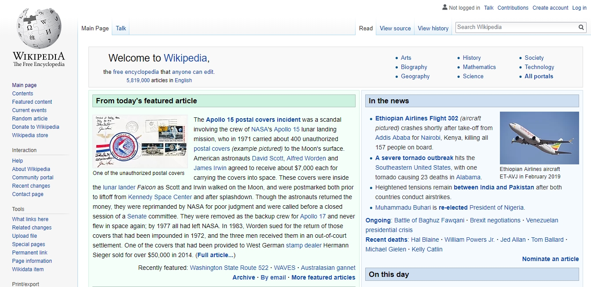Select the Read tab
Viewport: 591px width, 287px height.
[x=366, y=28]
